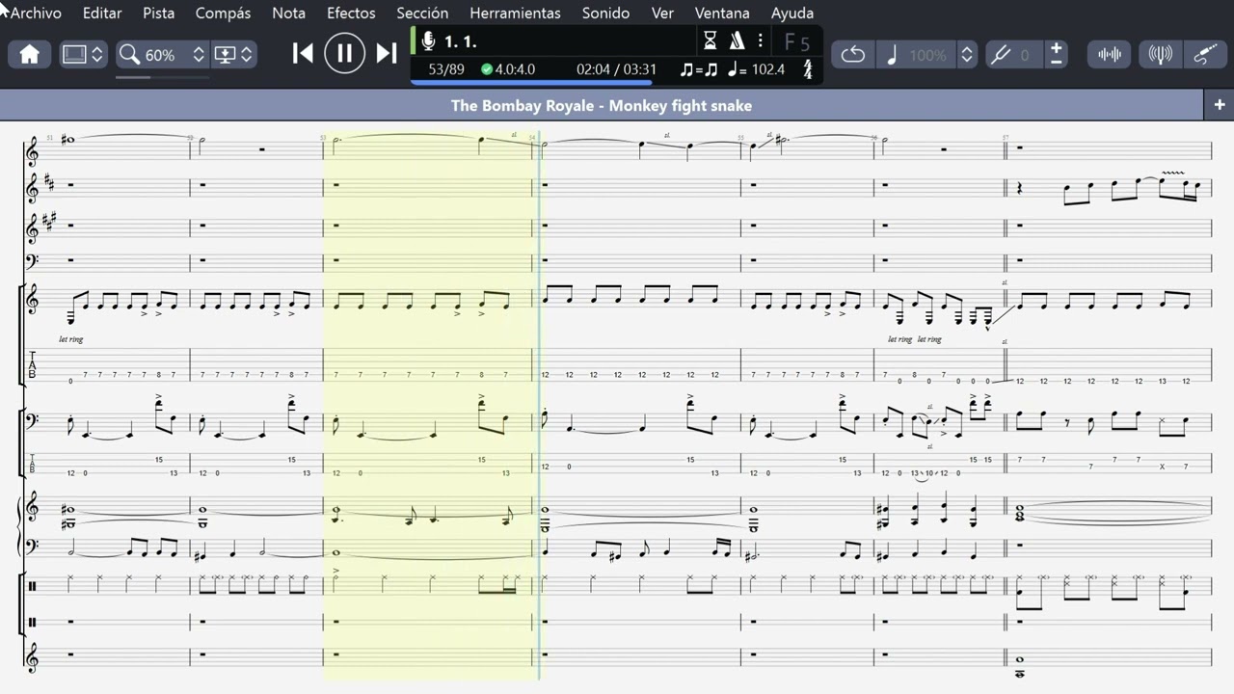1234x694 pixels.
Task: Click the display mode monitor icon
Action: coord(225,55)
